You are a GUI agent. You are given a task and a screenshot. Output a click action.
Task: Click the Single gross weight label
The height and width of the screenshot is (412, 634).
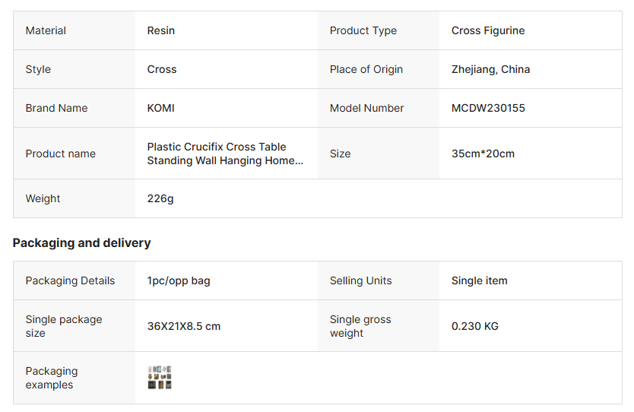pyautogui.click(x=360, y=326)
